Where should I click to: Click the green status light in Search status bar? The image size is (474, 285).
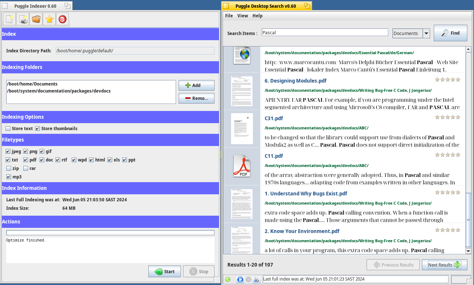pos(228,279)
